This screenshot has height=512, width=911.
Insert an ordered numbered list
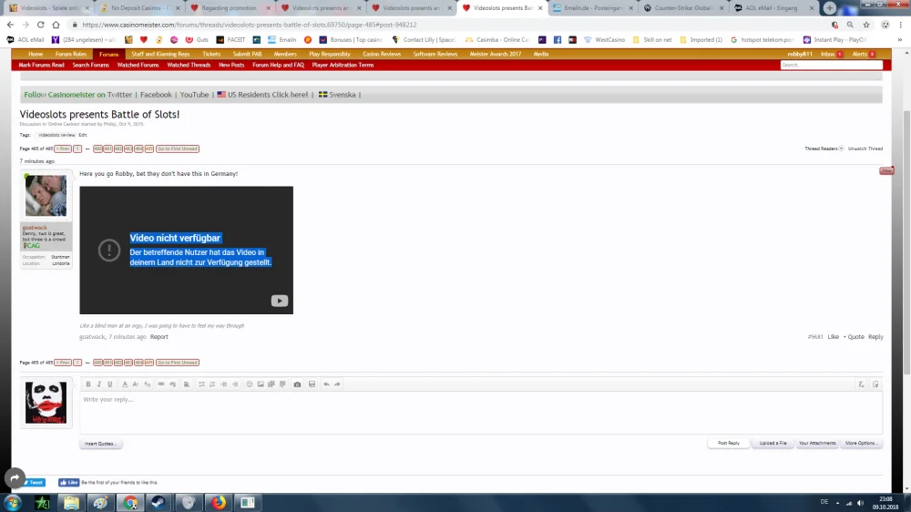(x=212, y=384)
